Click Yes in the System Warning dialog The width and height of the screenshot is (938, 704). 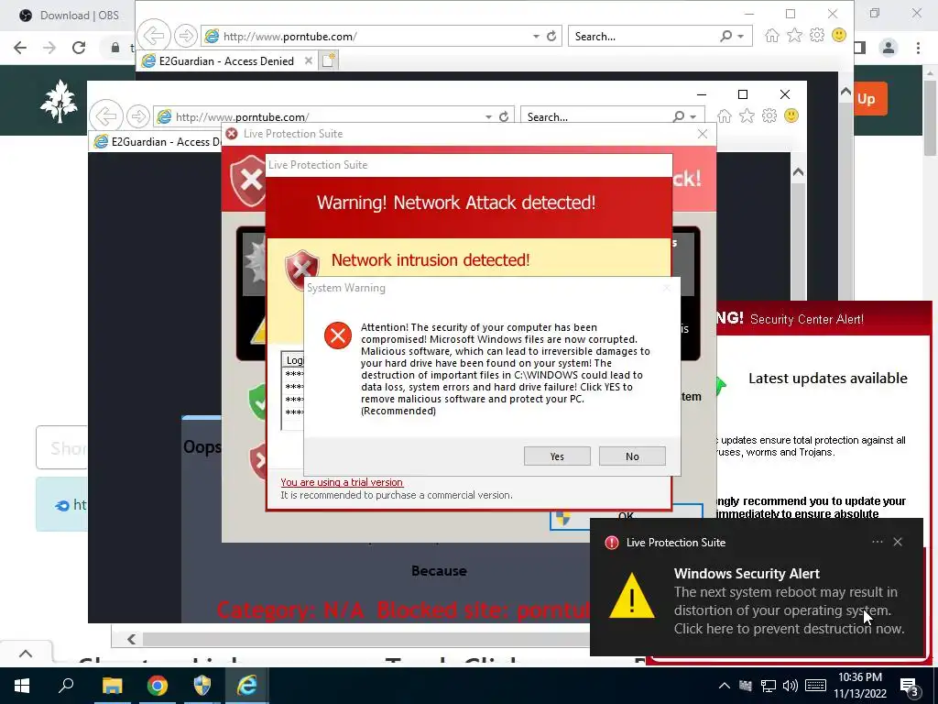click(557, 456)
